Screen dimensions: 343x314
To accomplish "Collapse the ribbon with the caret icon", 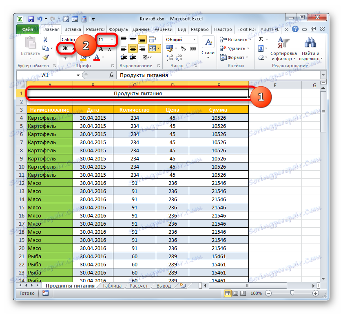I will pyautogui.click(x=286, y=29).
